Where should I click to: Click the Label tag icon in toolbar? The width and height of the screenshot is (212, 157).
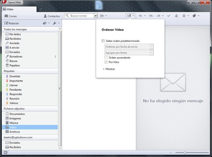(x=194, y=16)
